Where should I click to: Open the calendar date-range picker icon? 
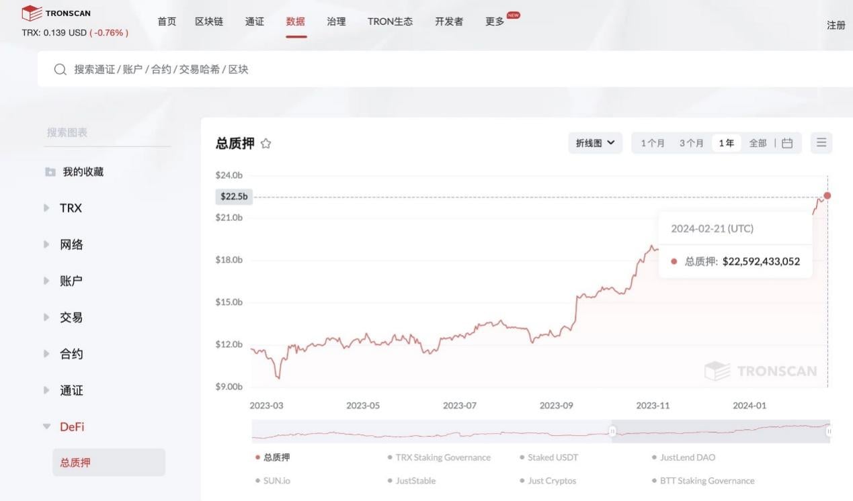[x=786, y=142]
